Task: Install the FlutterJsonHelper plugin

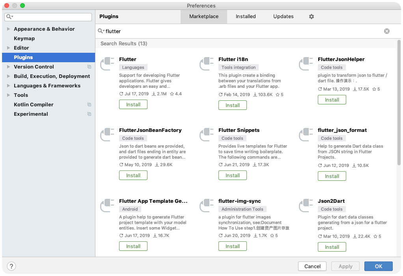Action: click(x=332, y=100)
